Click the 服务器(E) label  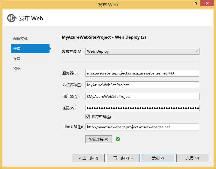coord(70,73)
